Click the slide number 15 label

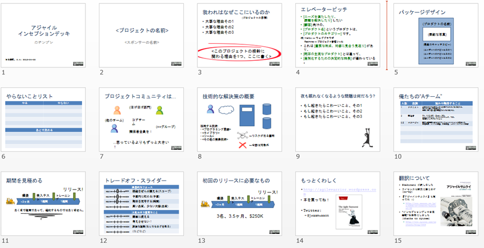(397, 241)
